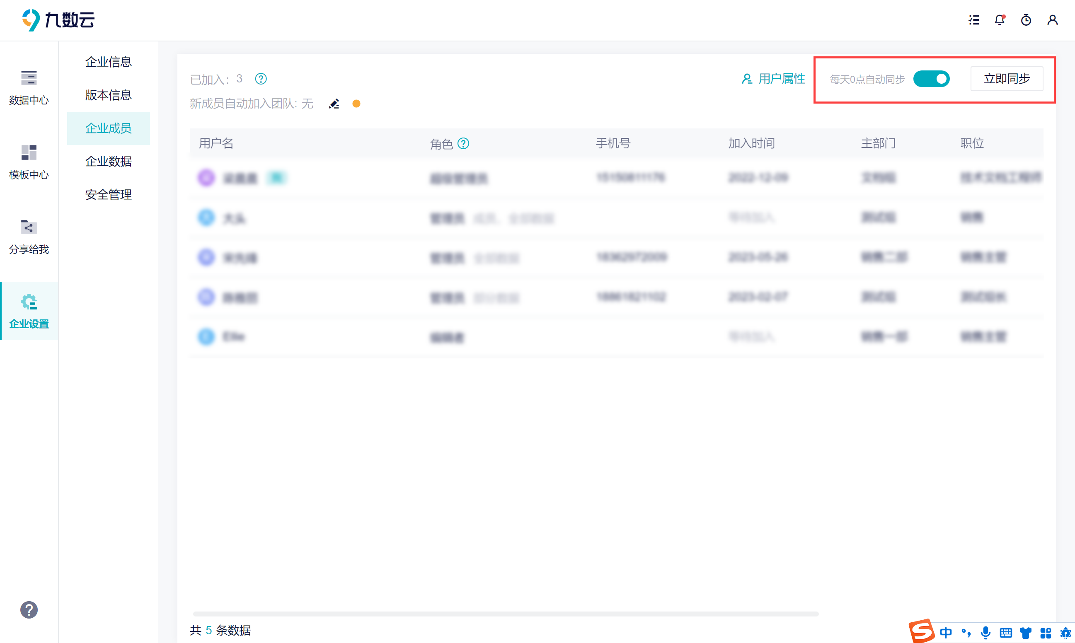Image resolution: width=1075 pixels, height=643 pixels.
Task: Open the user profile icon
Action: click(1053, 20)
